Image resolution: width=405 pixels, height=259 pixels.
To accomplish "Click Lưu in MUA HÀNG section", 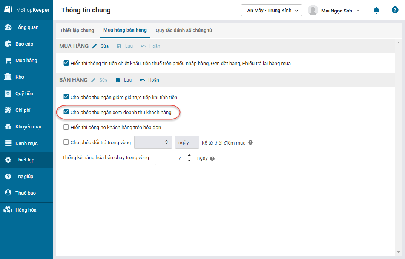I will point(129,46).
